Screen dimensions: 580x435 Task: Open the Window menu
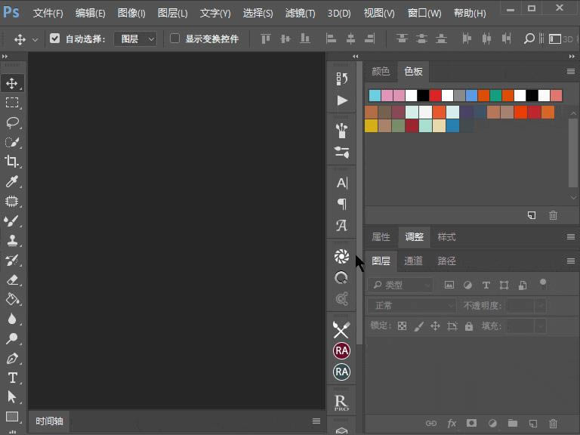(x=424, y=14)
